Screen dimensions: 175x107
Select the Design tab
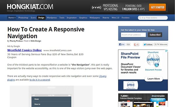coord(41,18)
